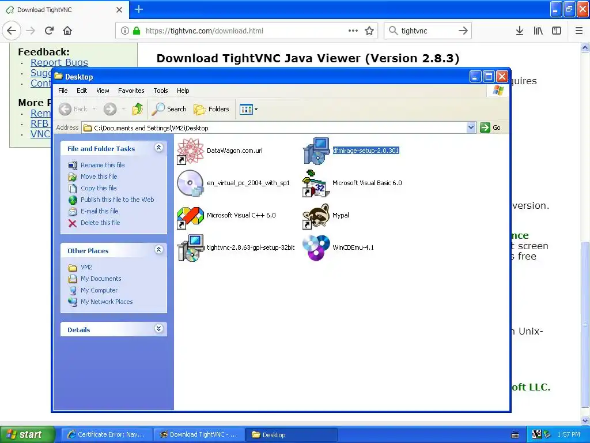Open the View menu in Explorer

click(x=103, y=91)
